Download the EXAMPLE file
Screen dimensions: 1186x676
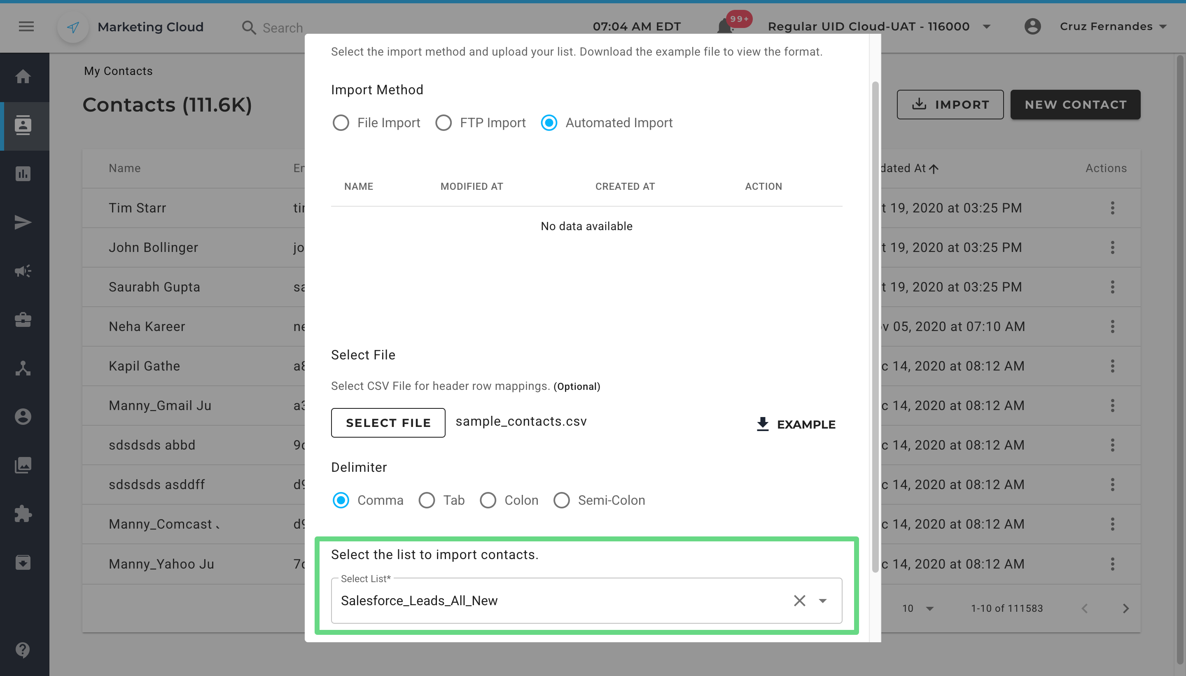coord(796,424)
